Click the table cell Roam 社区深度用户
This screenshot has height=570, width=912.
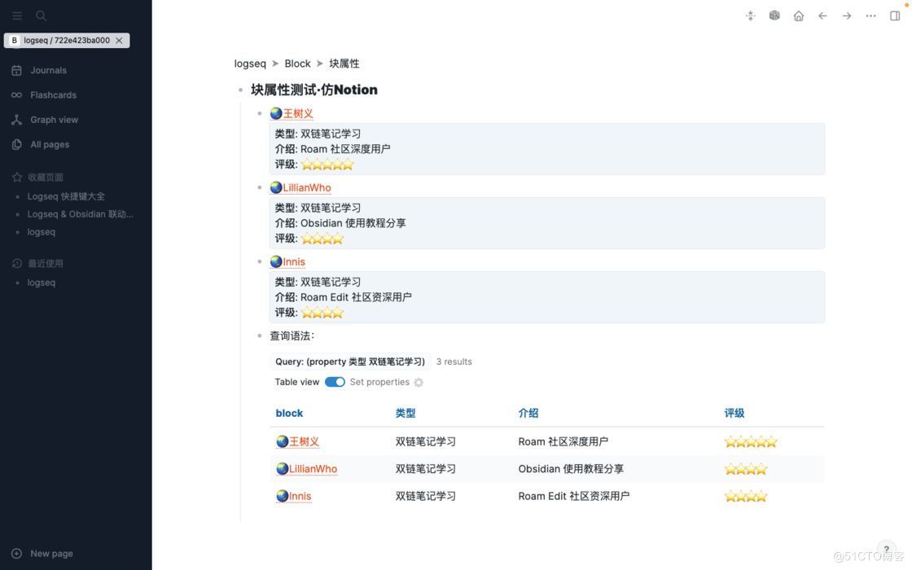click(563, 441)
